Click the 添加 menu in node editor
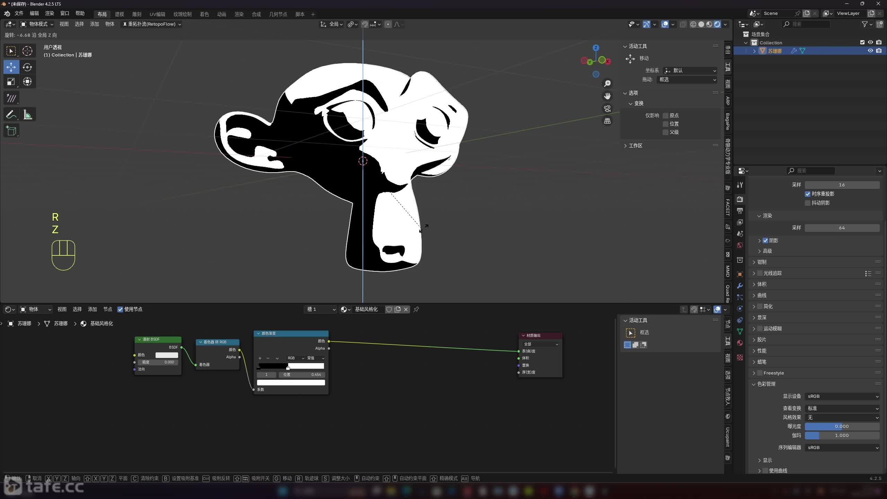 point(92,309)
